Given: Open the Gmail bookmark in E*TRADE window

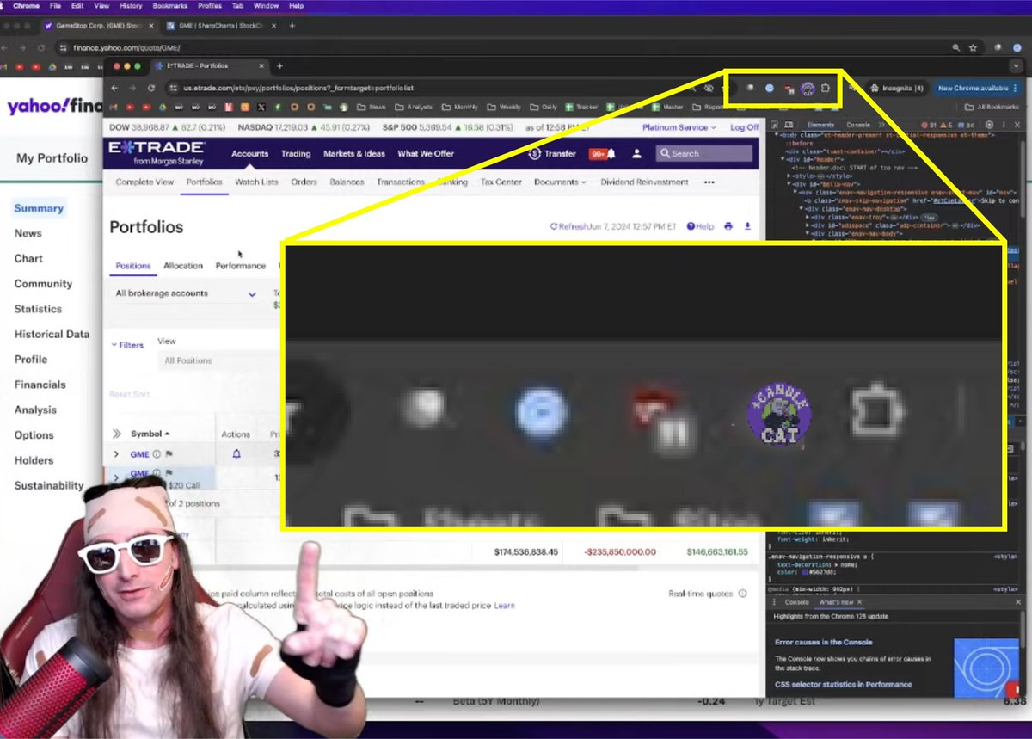Looking at the screenshot, I should pyautogui.click(x=114, y=108).
